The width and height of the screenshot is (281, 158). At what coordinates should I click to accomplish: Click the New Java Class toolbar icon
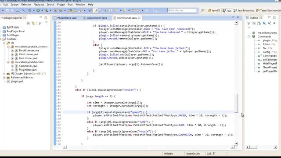(61, 11)
